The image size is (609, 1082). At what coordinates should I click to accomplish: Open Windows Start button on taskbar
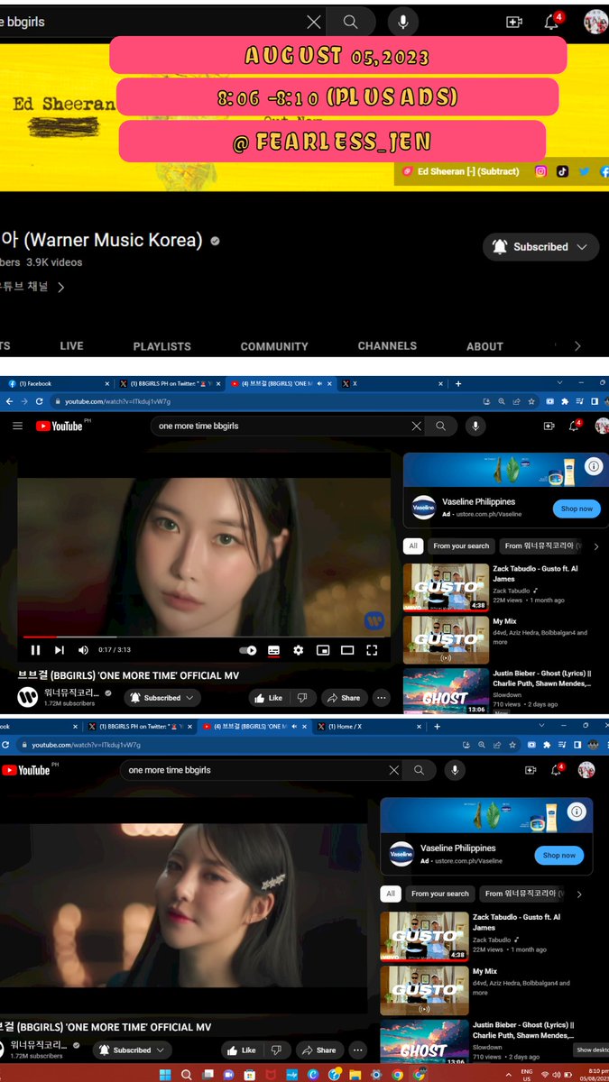[x=165, y=1074]
